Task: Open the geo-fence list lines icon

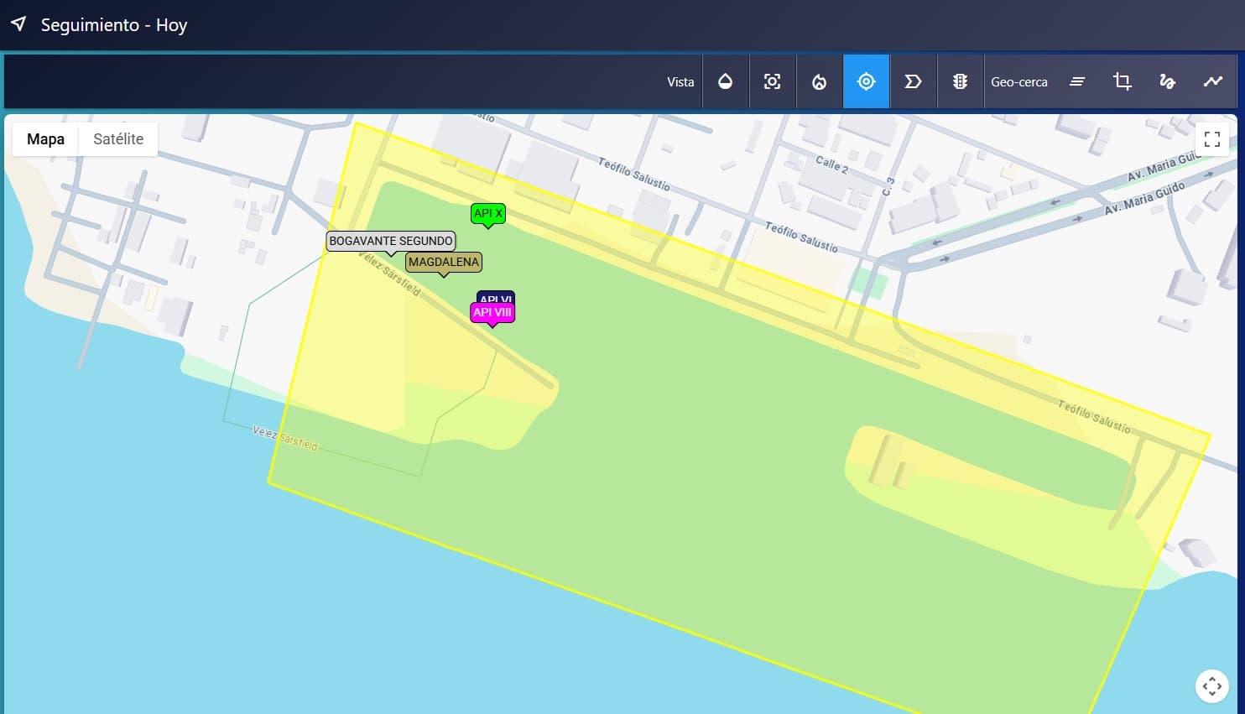Action: [1077, 81]
